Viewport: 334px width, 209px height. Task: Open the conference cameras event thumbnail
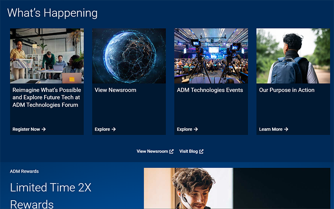(211, 56)
